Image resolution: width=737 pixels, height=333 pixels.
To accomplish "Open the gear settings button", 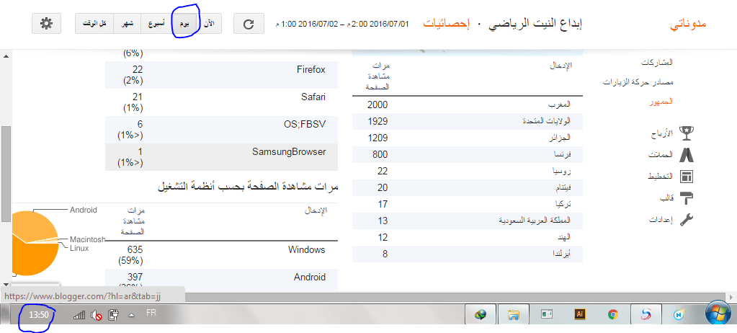I will pyautogui.click(x=47, y=24).
